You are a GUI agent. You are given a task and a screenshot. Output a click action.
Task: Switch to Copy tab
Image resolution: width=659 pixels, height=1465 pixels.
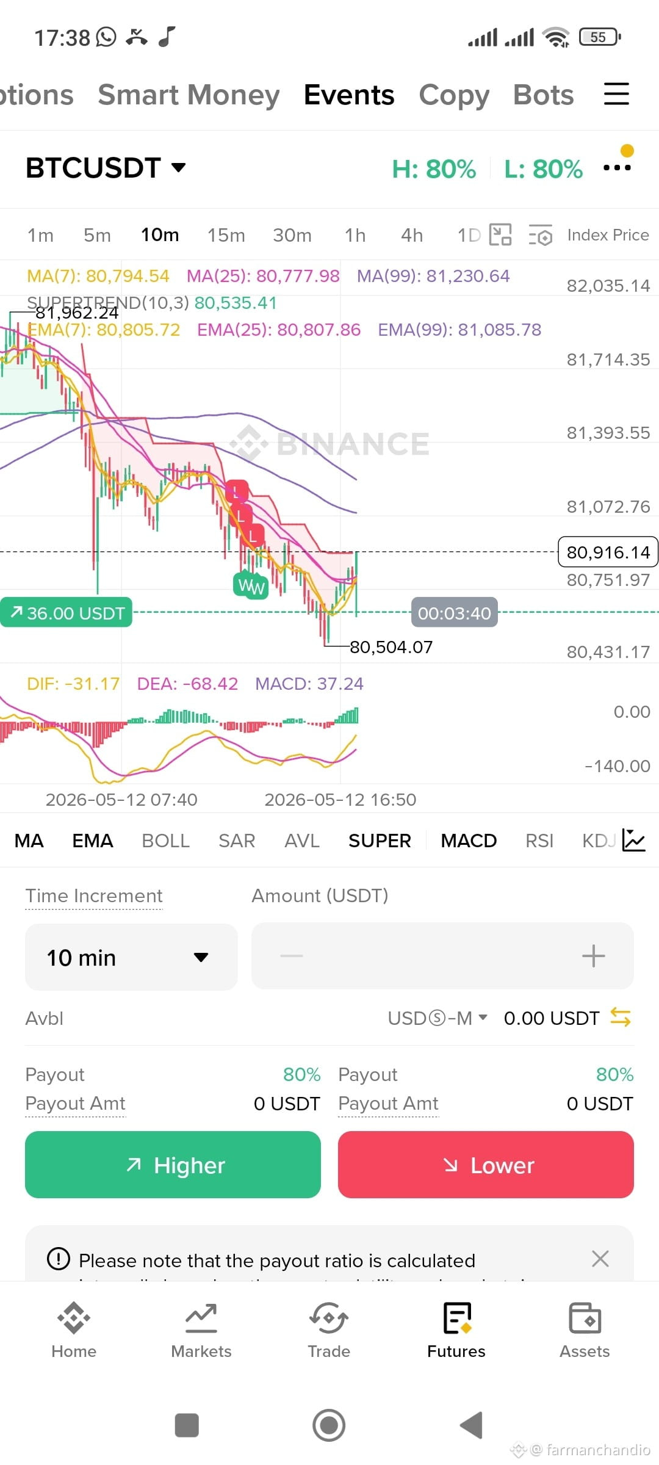[454, 95]
